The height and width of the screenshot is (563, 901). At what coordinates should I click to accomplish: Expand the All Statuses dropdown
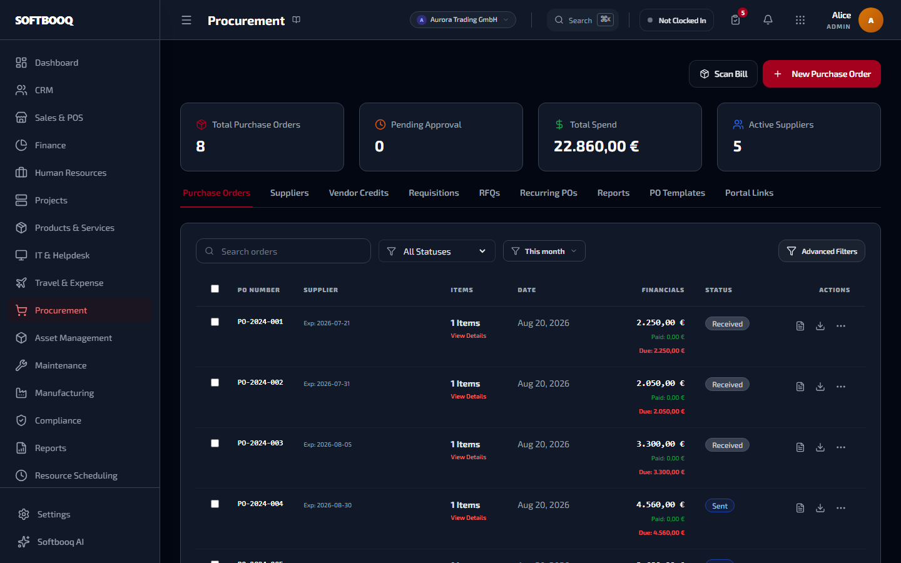click(437, 251)
